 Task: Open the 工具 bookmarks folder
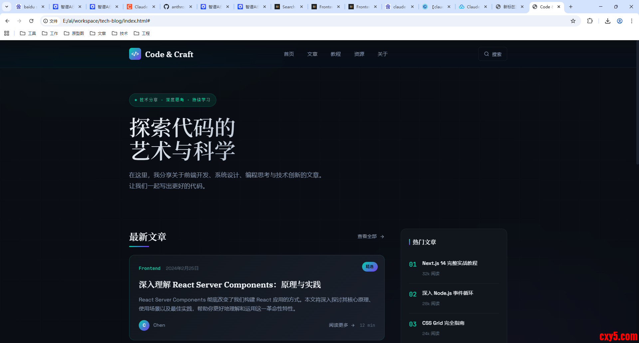point(28,33)
